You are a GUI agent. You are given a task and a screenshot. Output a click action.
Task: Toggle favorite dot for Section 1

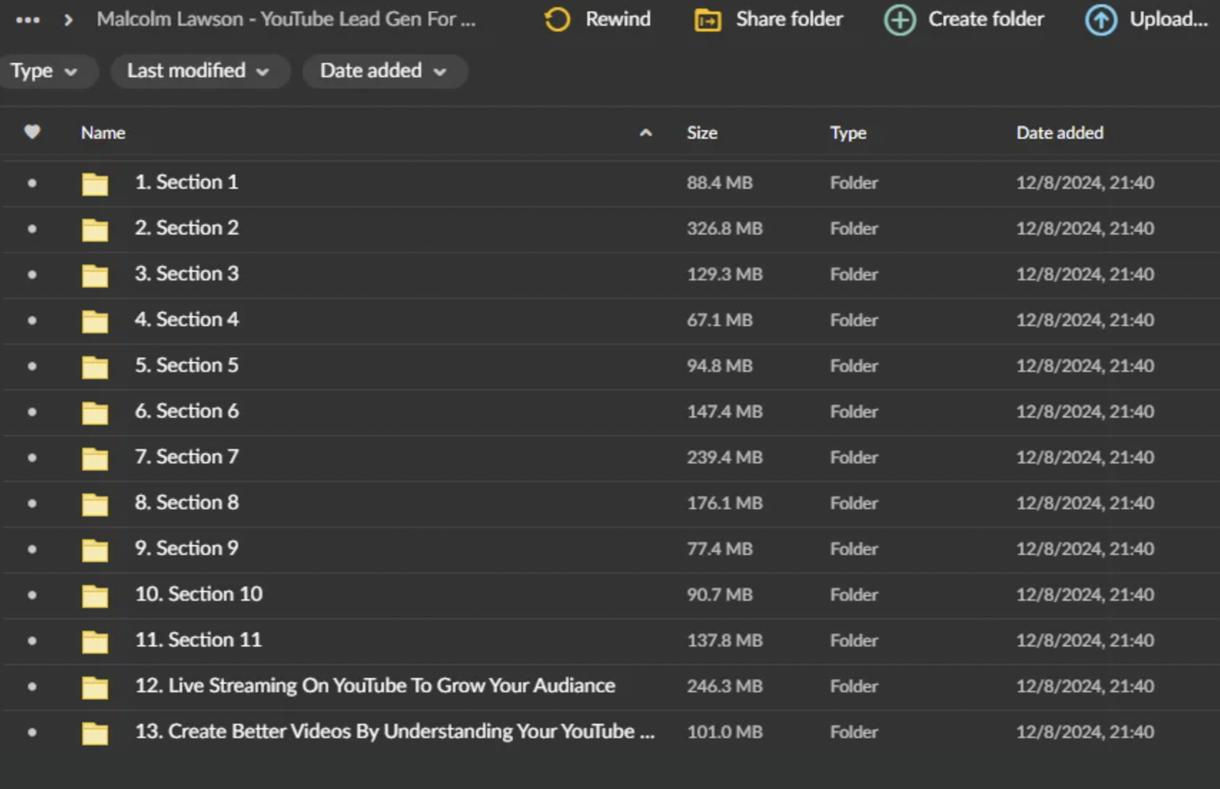click(x=31, y=183)
